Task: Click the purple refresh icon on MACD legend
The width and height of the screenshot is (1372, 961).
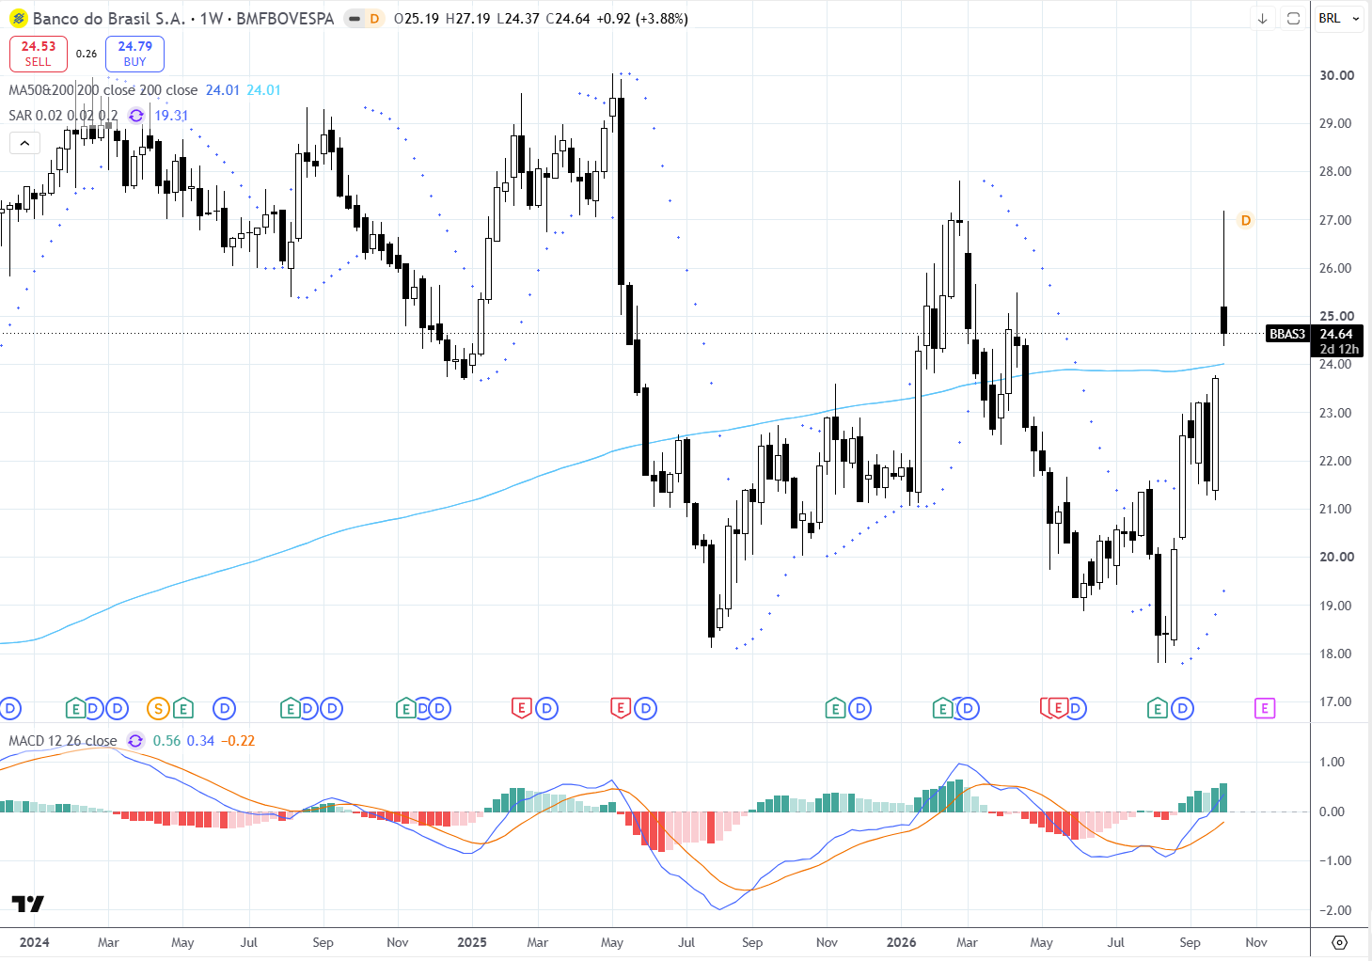Action: tap(135, 741)
